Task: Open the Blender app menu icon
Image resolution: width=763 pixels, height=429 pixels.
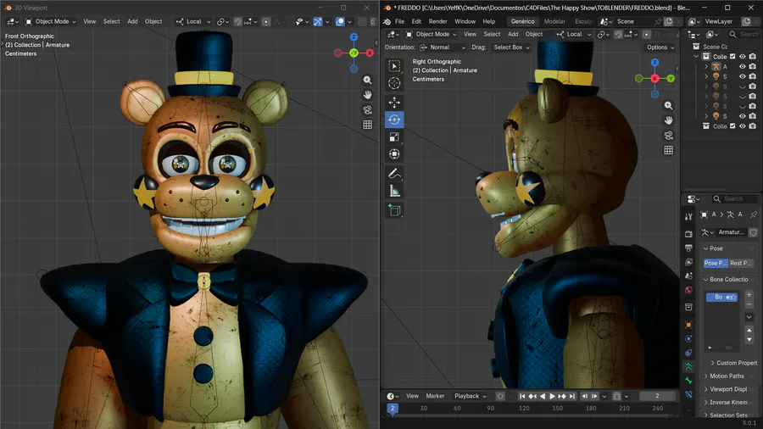Action: click(387, 21)
